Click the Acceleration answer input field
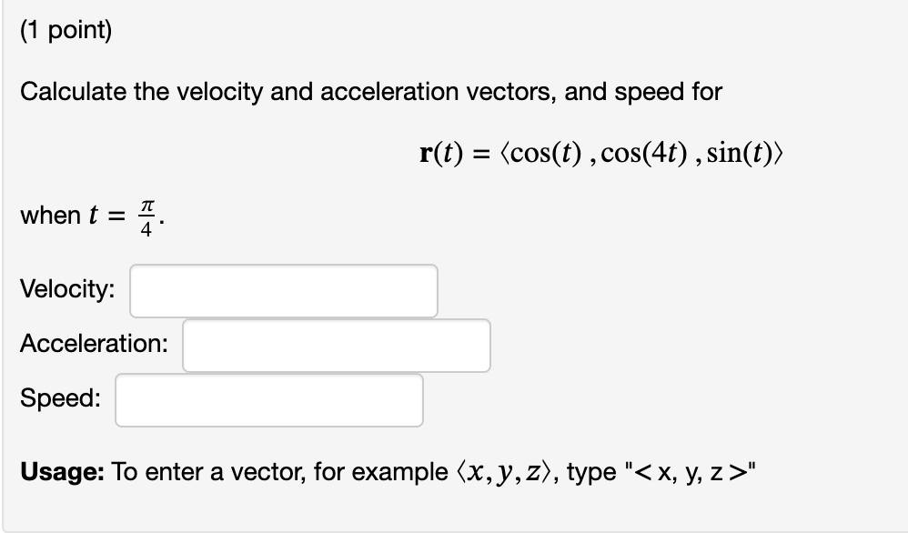 336,345
